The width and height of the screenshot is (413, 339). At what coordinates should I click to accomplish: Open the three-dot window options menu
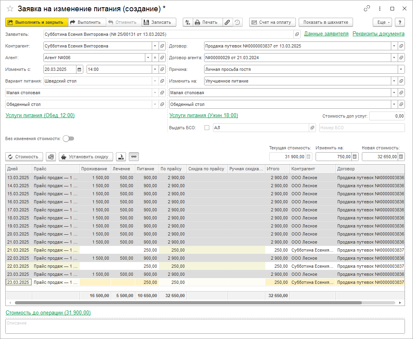[380, 8]
